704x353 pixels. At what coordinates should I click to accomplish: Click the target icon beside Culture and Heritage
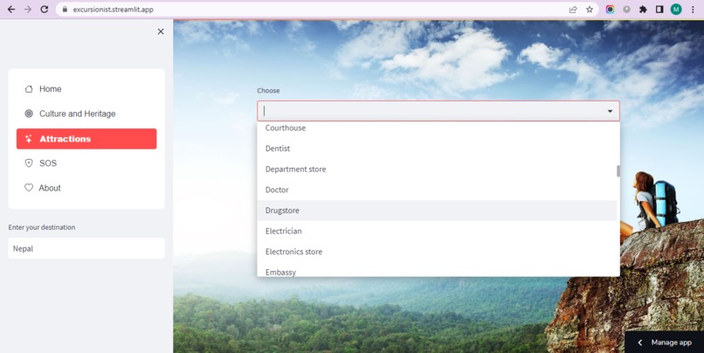29,114
